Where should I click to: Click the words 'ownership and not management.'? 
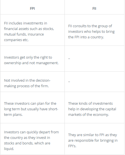click(x=31, y=63)
